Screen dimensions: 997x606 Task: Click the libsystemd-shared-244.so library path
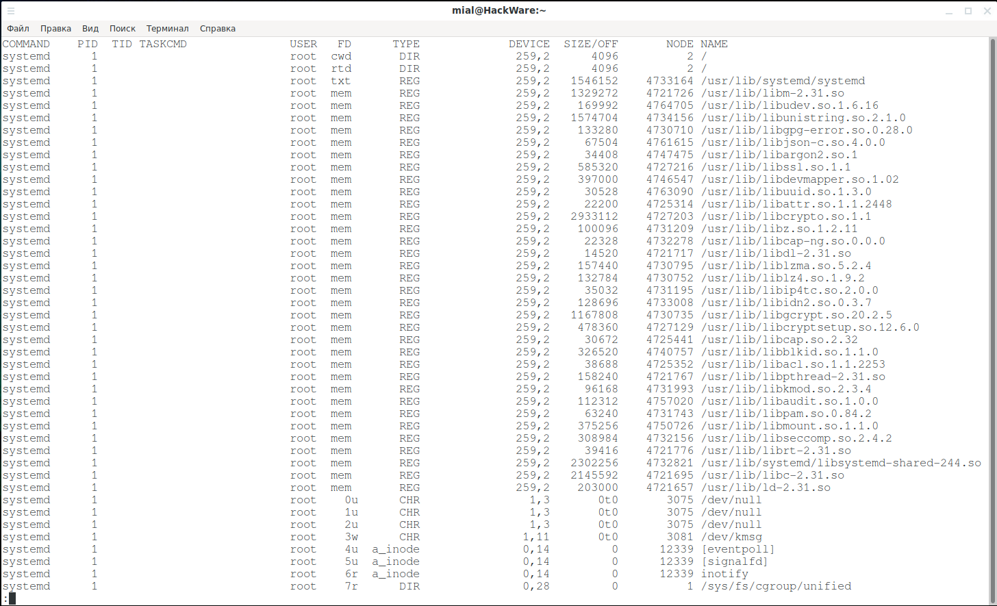coord(841,463)
